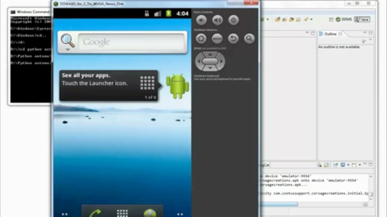387x217 pixels.
Task: Tap the left home-screen page dots
Action: click(64, 214)
